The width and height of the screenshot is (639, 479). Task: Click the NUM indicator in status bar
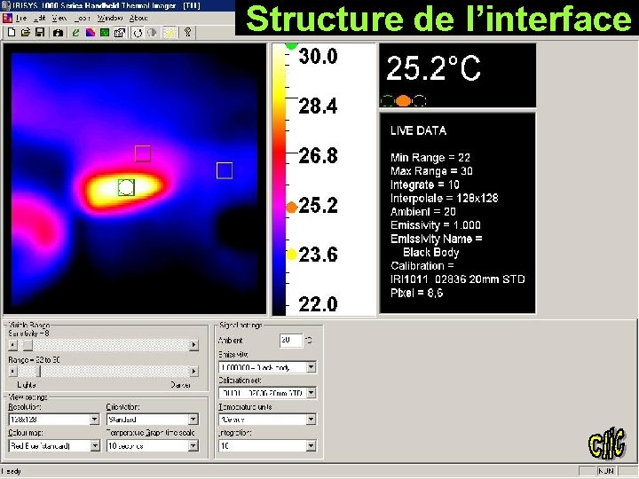point(606,471)
